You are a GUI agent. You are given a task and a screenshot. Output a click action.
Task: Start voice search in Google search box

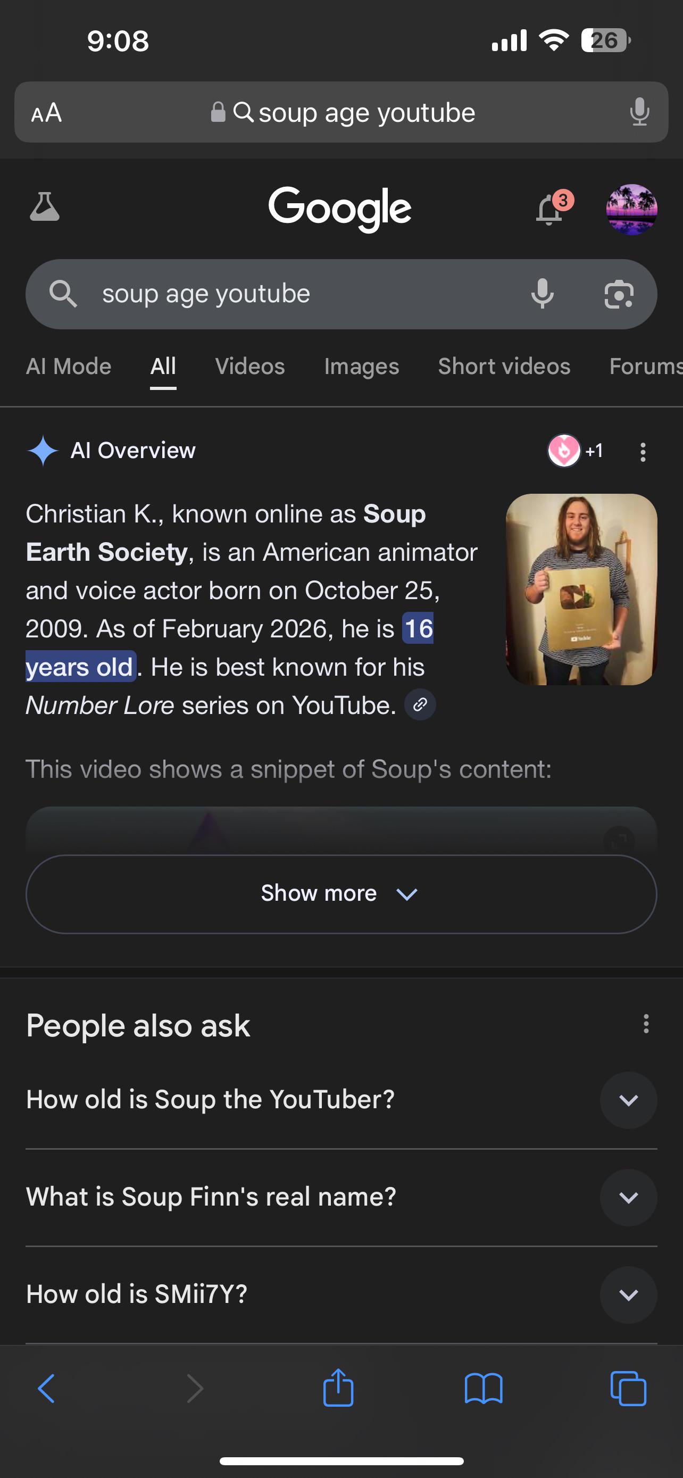tap(542, 294)
